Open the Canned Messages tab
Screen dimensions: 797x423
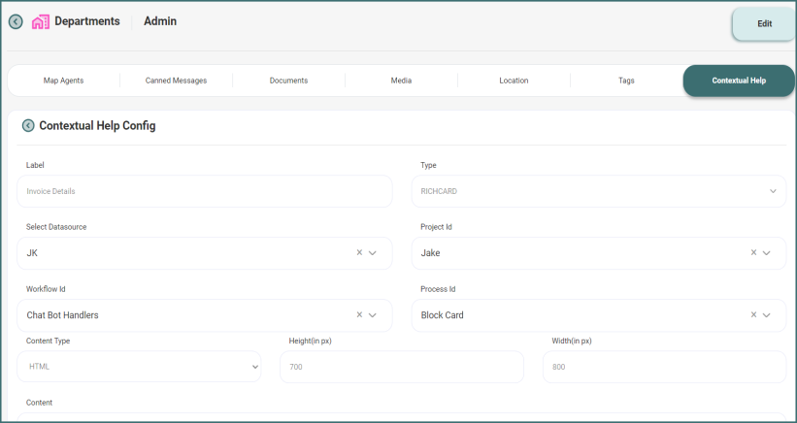pos(176,81)
